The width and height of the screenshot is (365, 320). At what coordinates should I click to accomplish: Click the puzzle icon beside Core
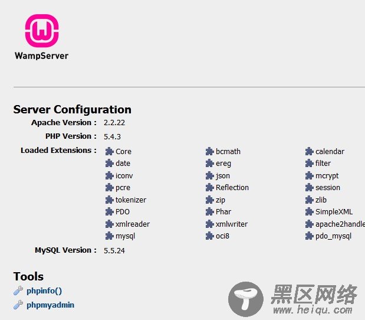click(x=109, y=151)
